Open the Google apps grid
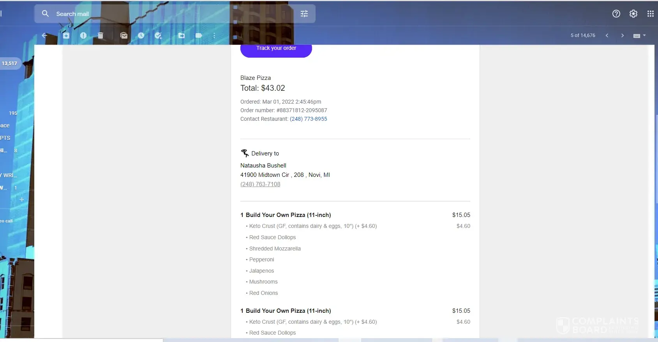The image size is (658, 342). (x=651, y=14)
